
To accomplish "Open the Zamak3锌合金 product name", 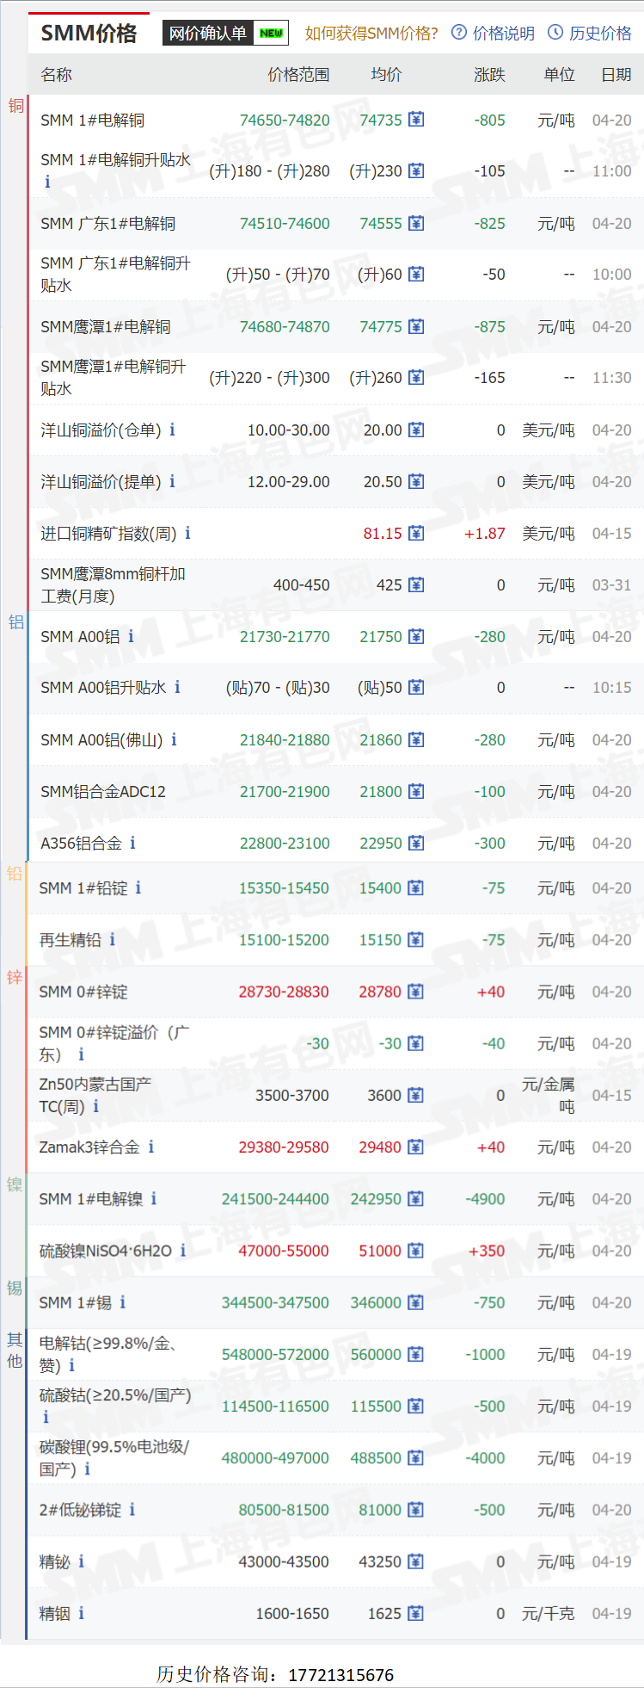I will click(89, 1147).
